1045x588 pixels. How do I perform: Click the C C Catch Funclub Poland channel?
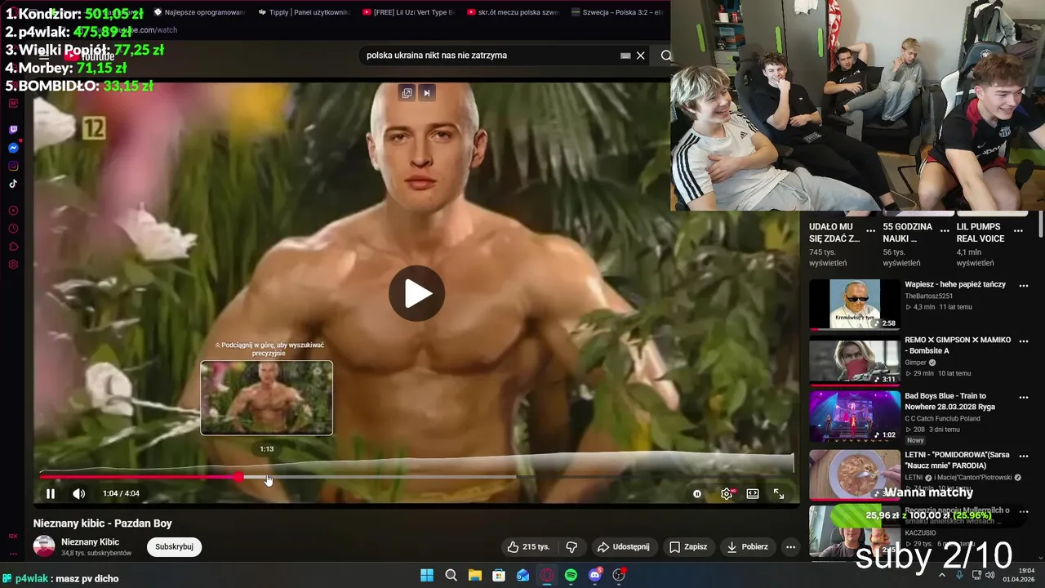942,418
